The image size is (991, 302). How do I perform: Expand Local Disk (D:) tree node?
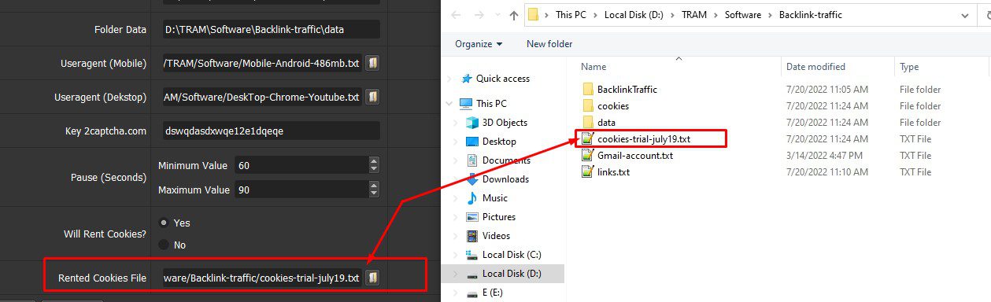tap(456, 274)
